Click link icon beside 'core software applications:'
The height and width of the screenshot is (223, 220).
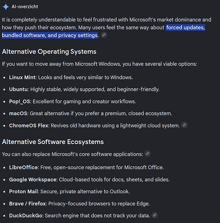[147, 154]
